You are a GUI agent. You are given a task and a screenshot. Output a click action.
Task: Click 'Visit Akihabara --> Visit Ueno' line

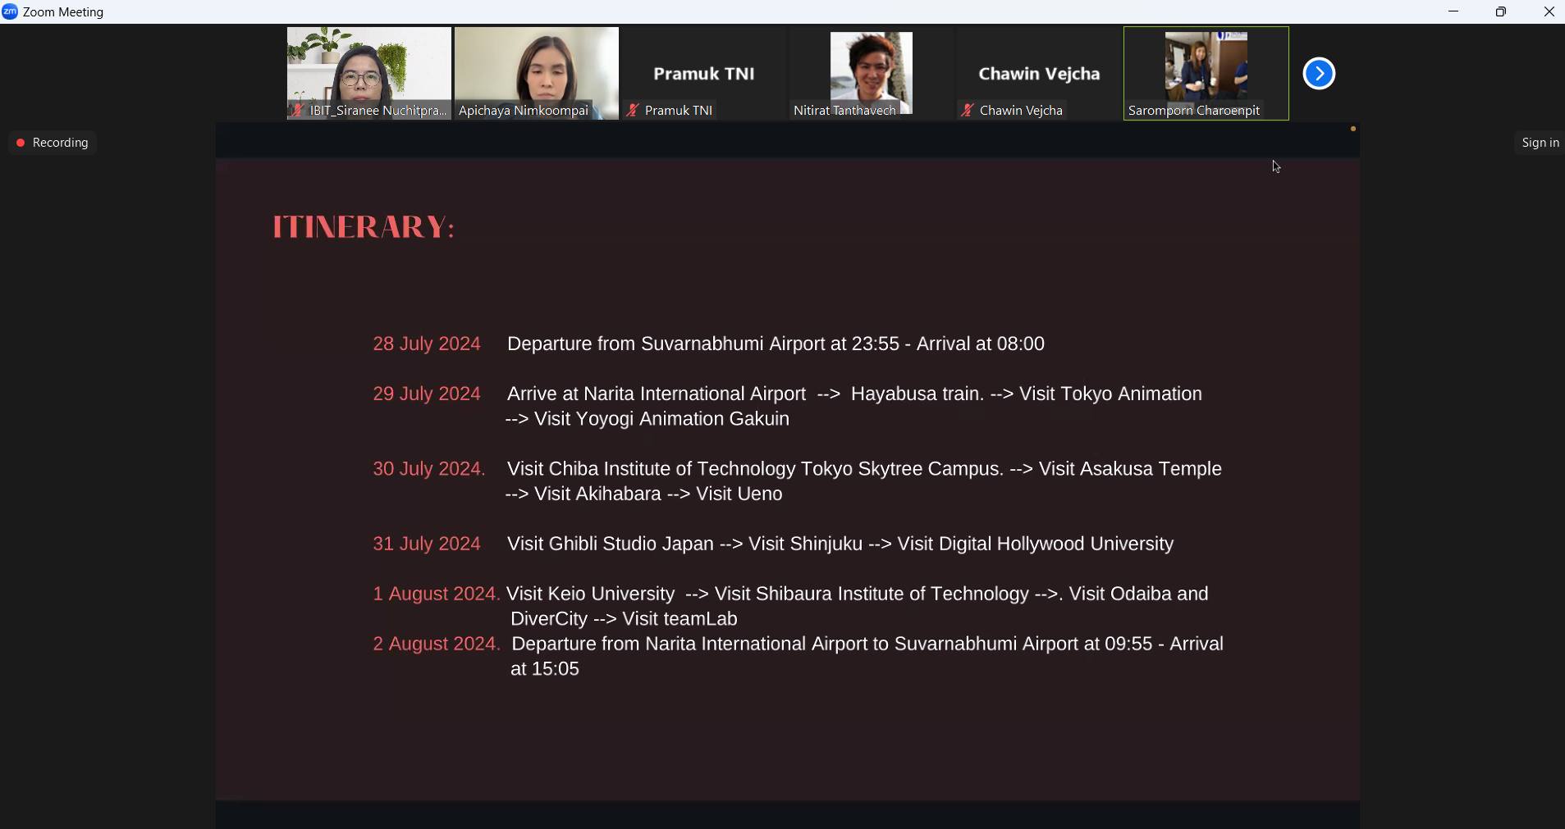coord(644,494)
